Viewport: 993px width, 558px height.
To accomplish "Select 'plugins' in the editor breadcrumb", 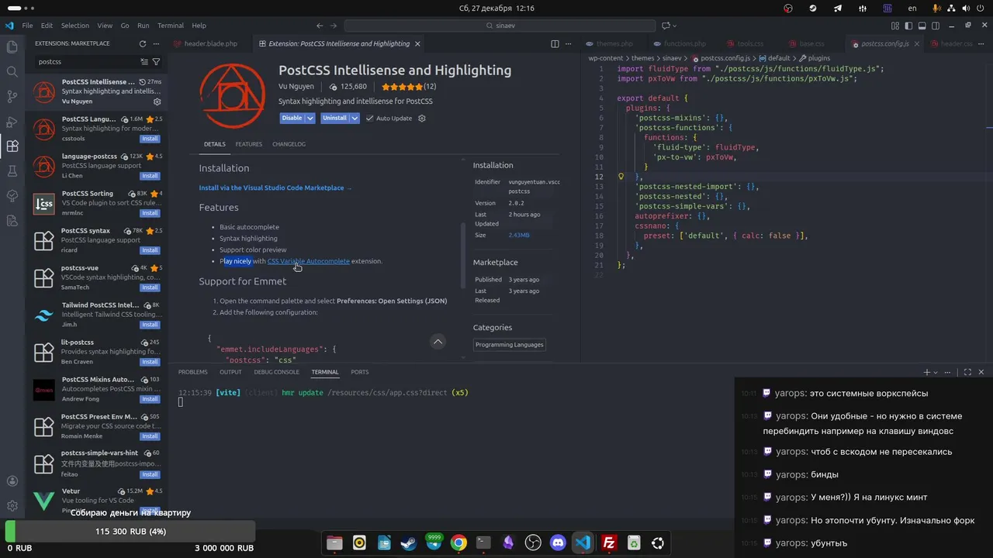I will coord(818,58).
